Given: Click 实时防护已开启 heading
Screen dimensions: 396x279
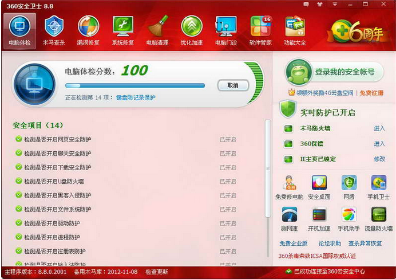Looking at the screenshot, I should pos(328,112).
